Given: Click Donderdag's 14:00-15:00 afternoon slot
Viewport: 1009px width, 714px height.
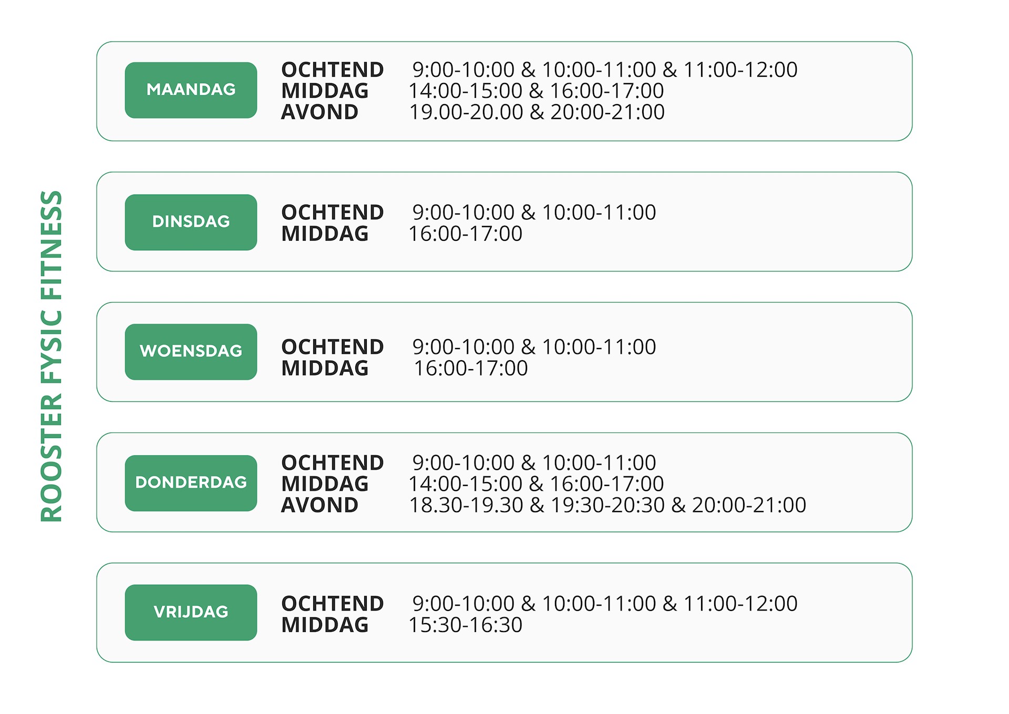Looking at the screenshot, I should pyautogui.click(x=465, y=484).
